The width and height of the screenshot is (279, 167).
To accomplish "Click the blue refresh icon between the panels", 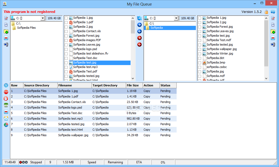I will (x=139, y=18).
